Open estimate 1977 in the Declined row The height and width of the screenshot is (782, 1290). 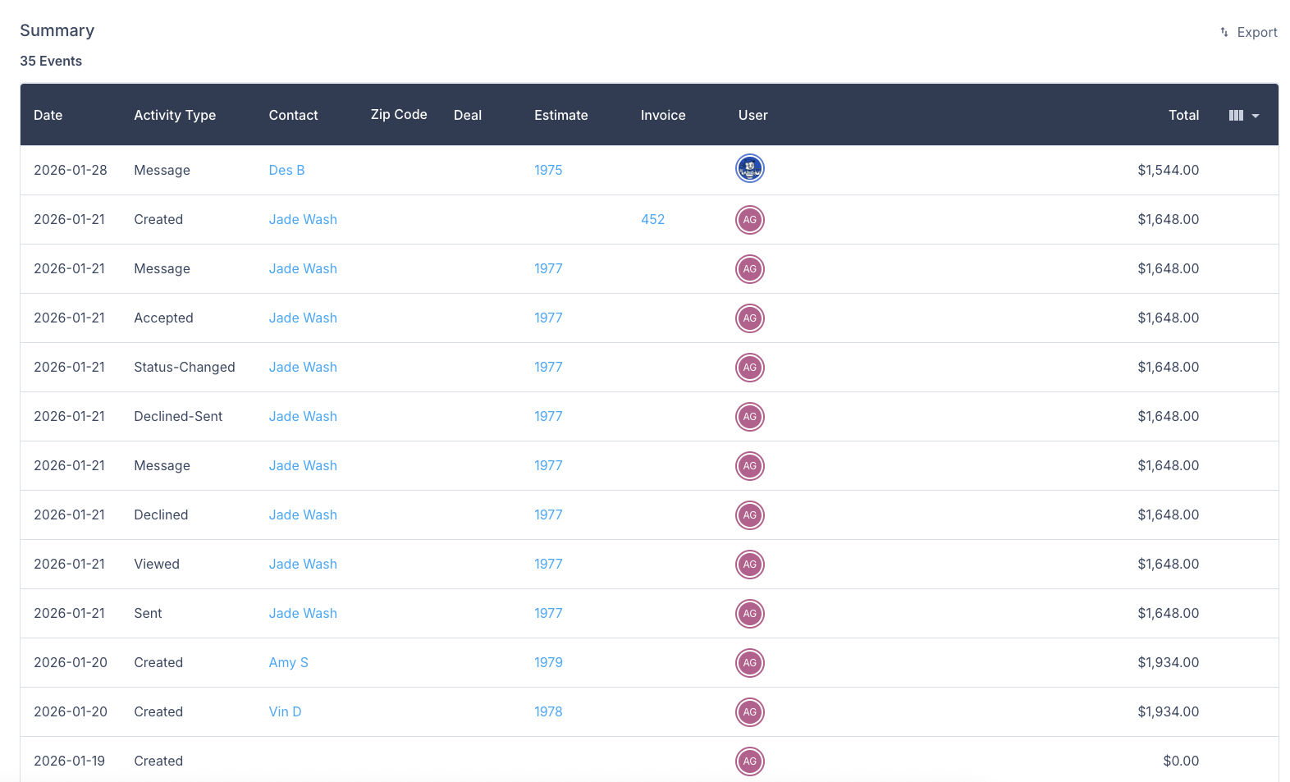[x=548, y=515]
